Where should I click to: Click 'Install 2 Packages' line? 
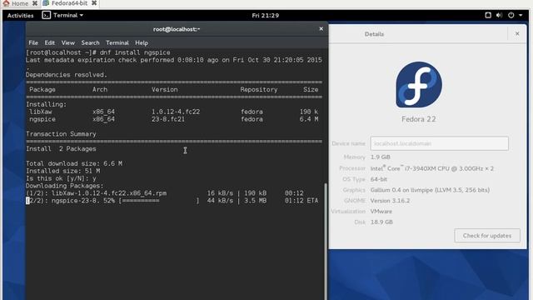(x=61, y=149)
